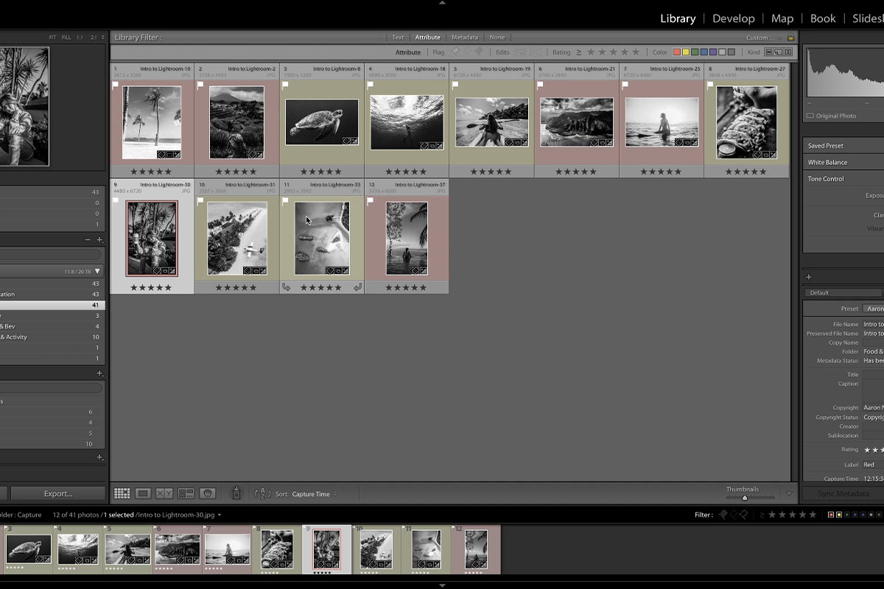The width and height of the screenshot is (884, 589).
Task: Open People view face icon
Action: pyautogui.click(x=207, y=493)
